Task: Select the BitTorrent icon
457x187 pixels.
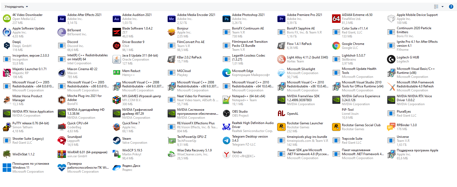Action: pos(62,32)
